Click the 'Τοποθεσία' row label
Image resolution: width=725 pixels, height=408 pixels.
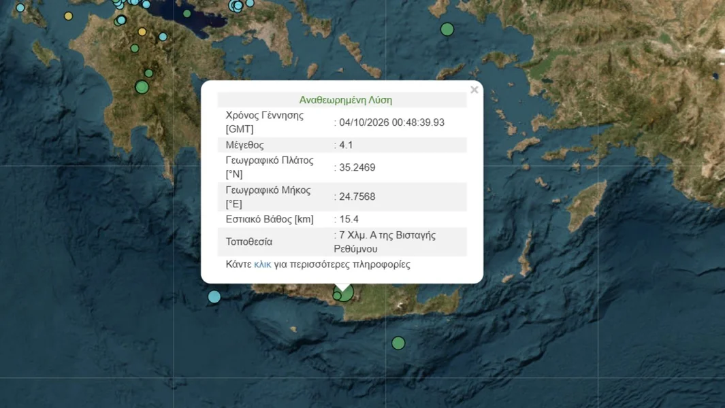pos(248,242)
